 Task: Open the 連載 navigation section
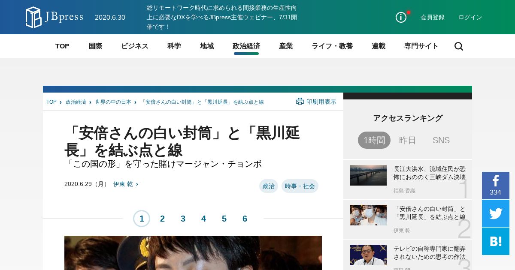(x=379, y=46)
